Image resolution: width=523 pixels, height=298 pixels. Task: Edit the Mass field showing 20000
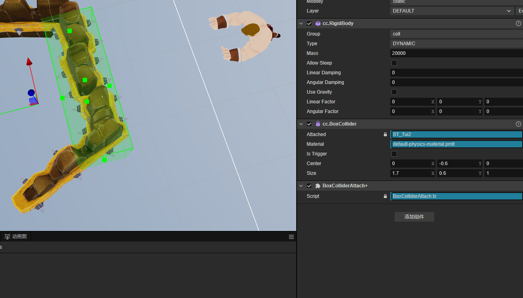[457, 53]
